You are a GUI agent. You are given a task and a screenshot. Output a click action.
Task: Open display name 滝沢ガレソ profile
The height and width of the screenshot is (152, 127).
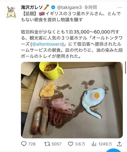pyautogui.click(x=32, y=7)
